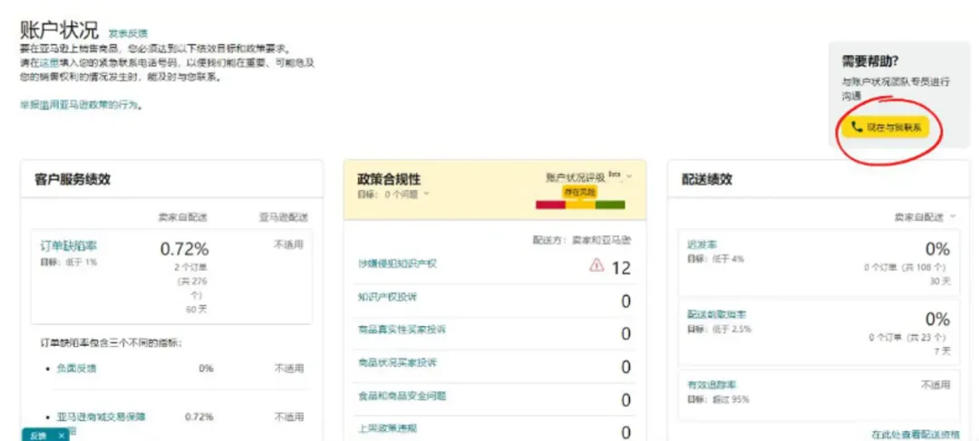Open the 亚马逊商城交易保障 link
Image resolution: width=979 pixels, height=441 pixels.
pyautogui.click(x=102, y=417)
